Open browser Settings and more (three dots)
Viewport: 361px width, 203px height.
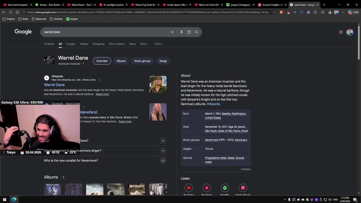point(343,12)
